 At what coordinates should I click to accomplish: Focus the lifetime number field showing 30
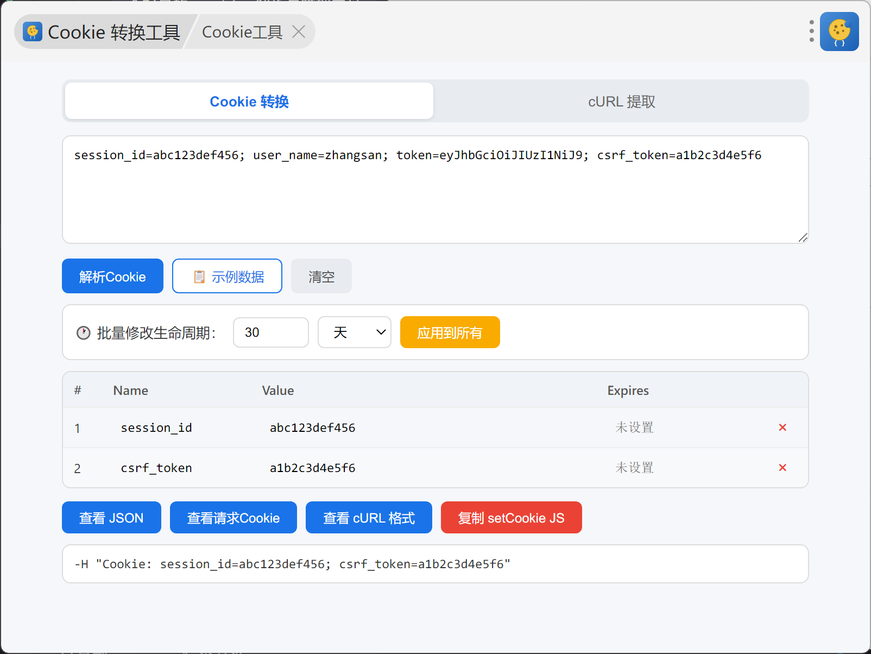(270, 332)
